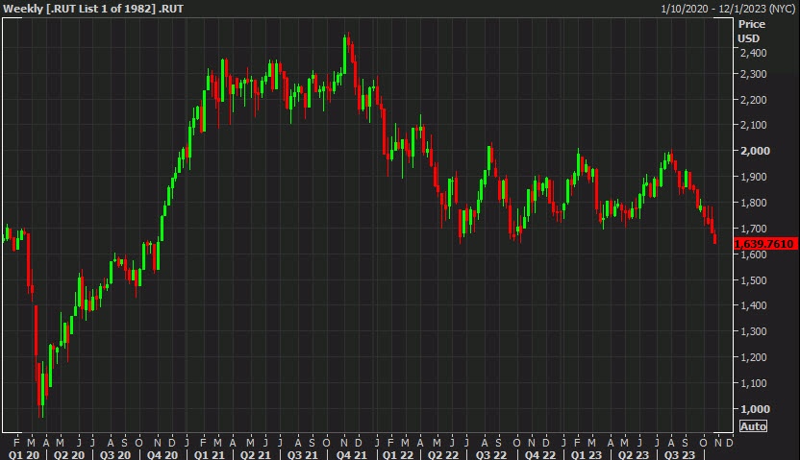Select the 2,400 price axis label
The height and width of the screenshot is (460, 800).
coord(753,53)
